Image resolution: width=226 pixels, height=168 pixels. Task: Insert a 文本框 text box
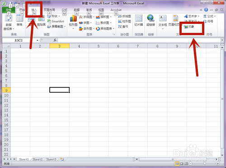click(163, 22)
